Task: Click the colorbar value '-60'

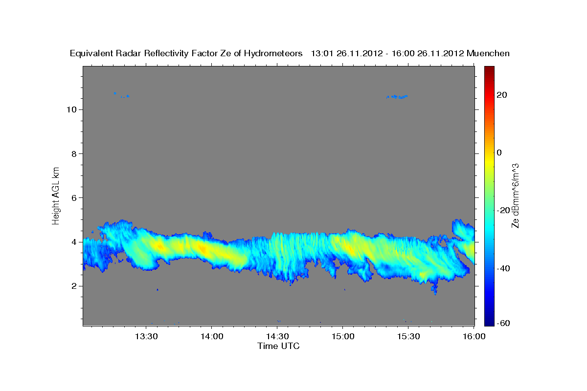Action: point(504,323)
